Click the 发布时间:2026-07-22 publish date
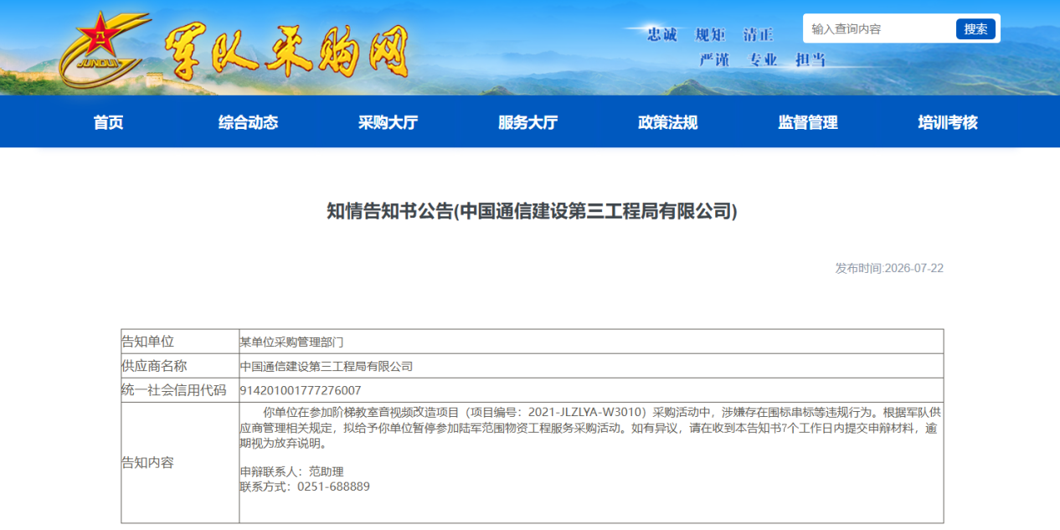 click(x=889, y=268)
